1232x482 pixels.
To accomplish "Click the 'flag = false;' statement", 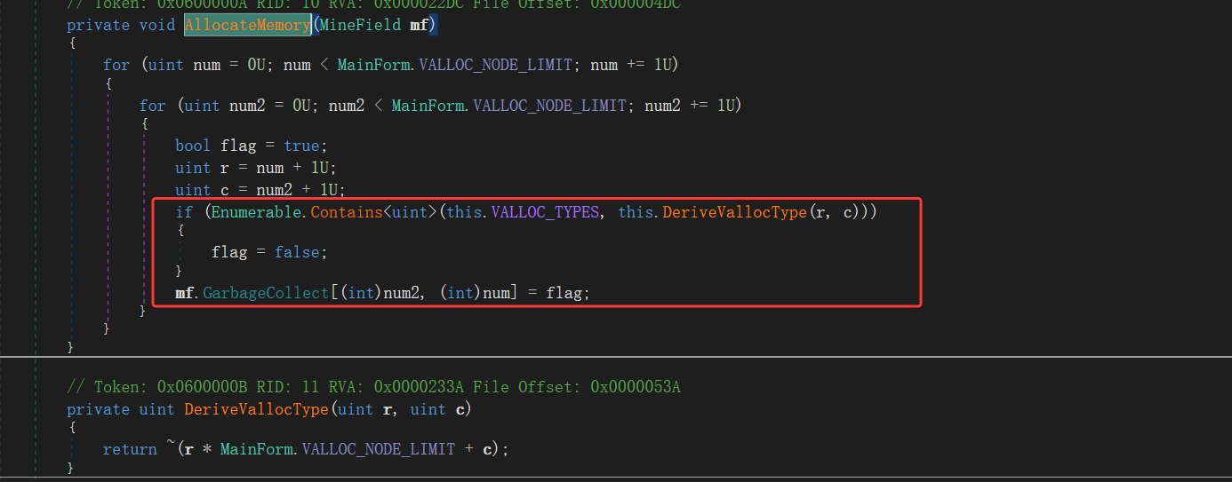I will 269,252.
